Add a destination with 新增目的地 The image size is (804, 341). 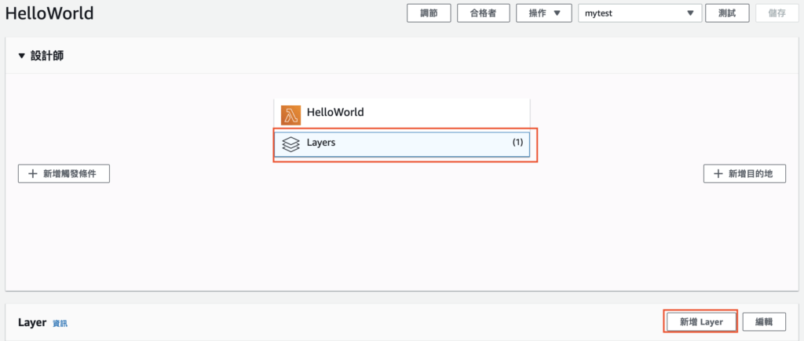pos(744,173)
